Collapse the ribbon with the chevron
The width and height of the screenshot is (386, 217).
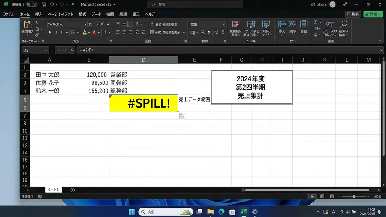[380, 41]
